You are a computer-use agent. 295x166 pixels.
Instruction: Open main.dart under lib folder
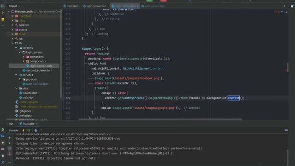[x=28, y=97]
